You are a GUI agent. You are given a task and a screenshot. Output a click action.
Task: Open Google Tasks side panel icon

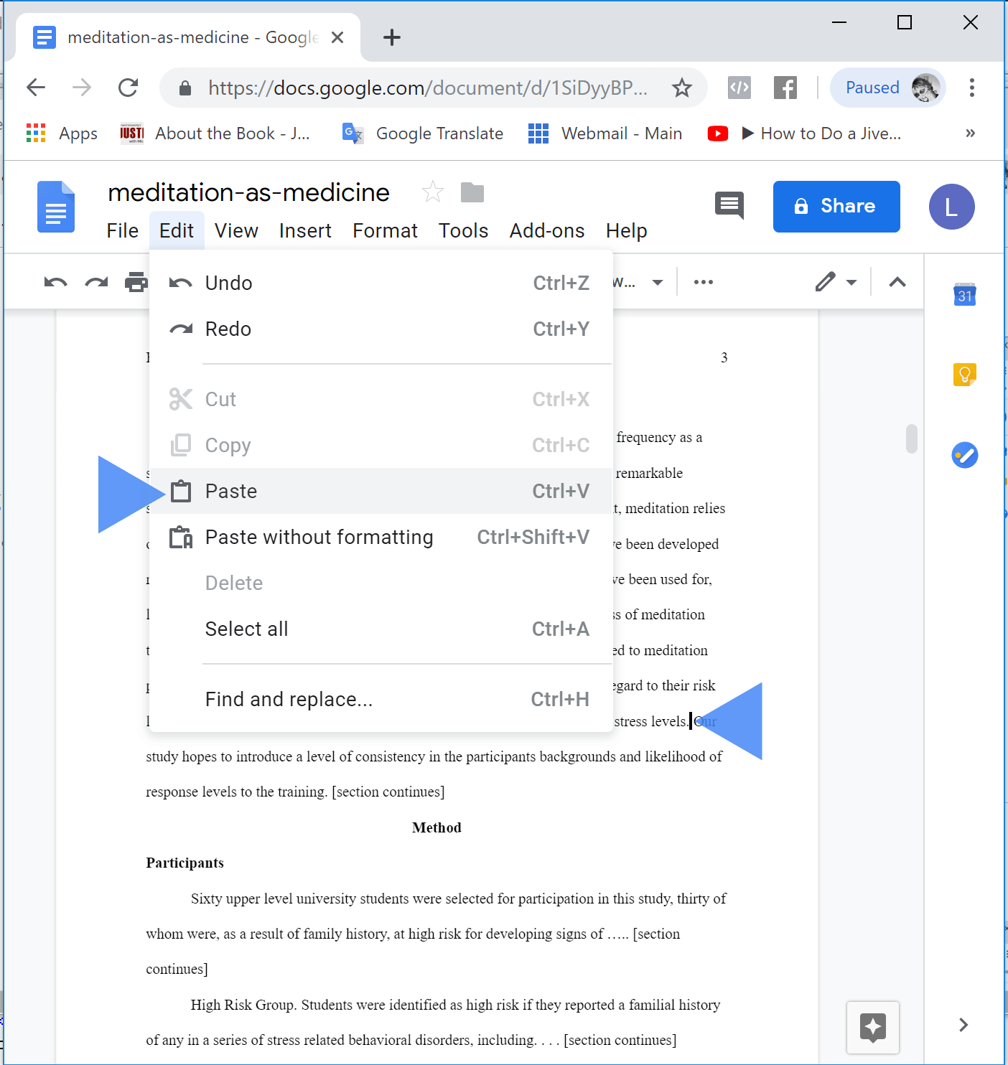tap(964, 455)
